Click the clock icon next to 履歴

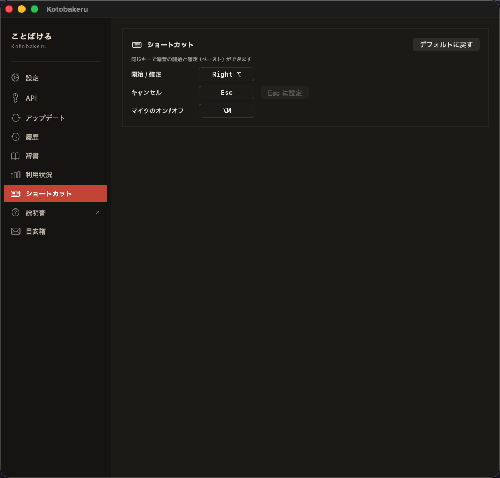[x=15, y=137]
